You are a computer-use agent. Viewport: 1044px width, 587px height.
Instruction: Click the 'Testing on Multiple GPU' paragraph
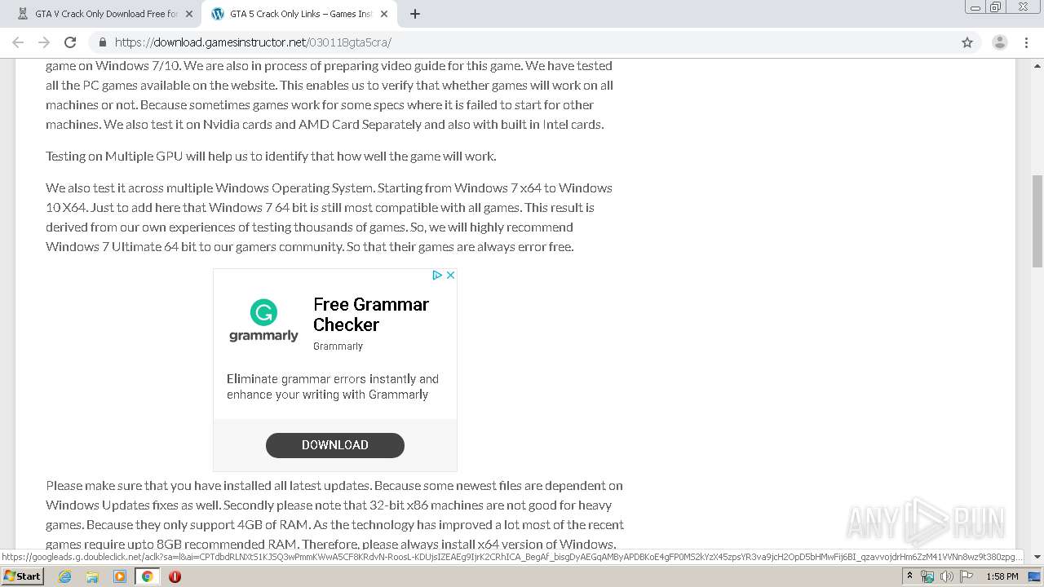tap(271, 156)
